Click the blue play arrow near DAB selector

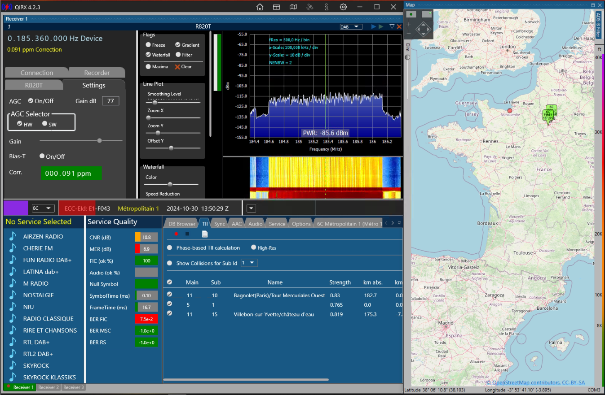373,27
